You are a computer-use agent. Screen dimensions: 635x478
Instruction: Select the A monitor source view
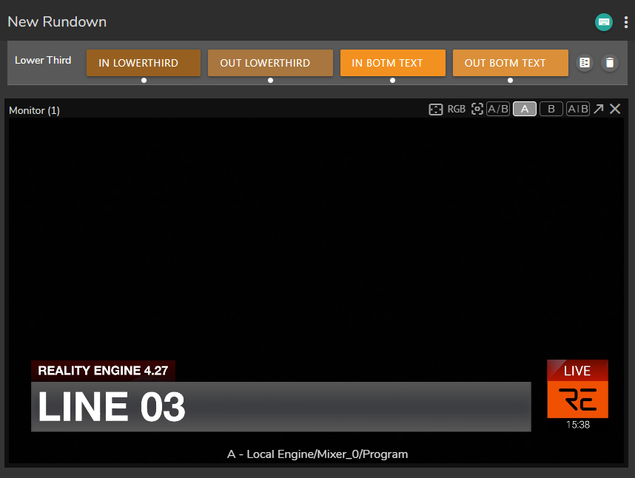coord(525,110)
